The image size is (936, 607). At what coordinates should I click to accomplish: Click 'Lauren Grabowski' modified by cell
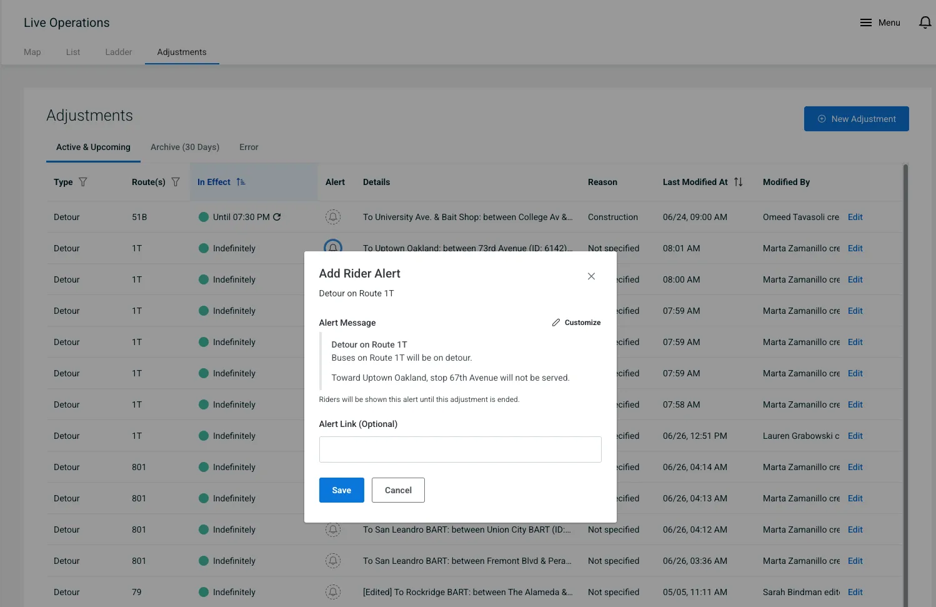click(801, 436)
